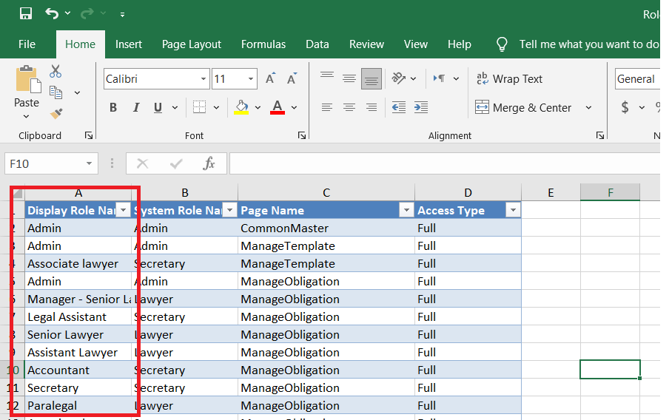Viewport: 669px width, 420px height.
Task: Apply the red font color
Action: pos(278,107)
